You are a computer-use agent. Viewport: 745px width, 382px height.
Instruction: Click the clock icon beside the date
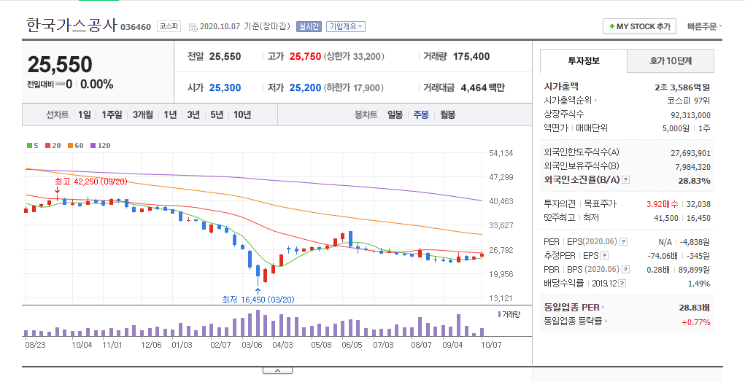point(193,27)
